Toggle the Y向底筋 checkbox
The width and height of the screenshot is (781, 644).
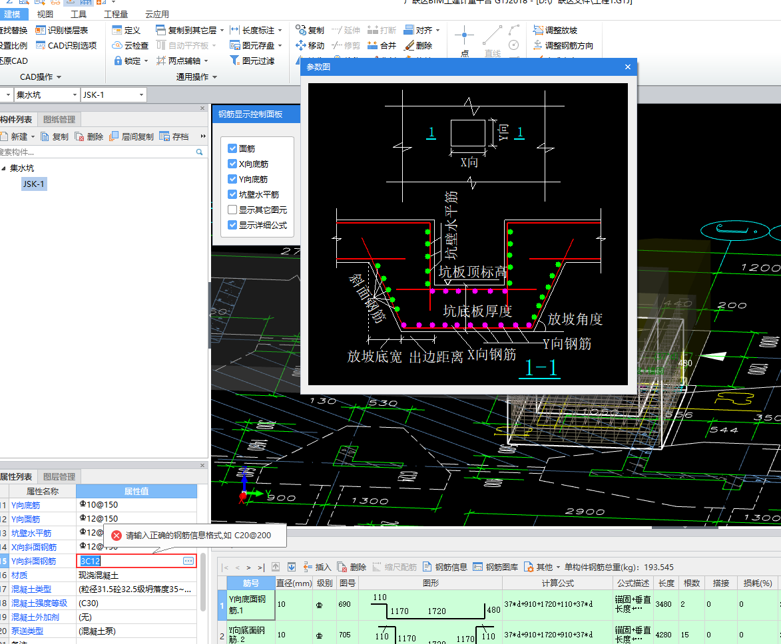click(232, 179)
